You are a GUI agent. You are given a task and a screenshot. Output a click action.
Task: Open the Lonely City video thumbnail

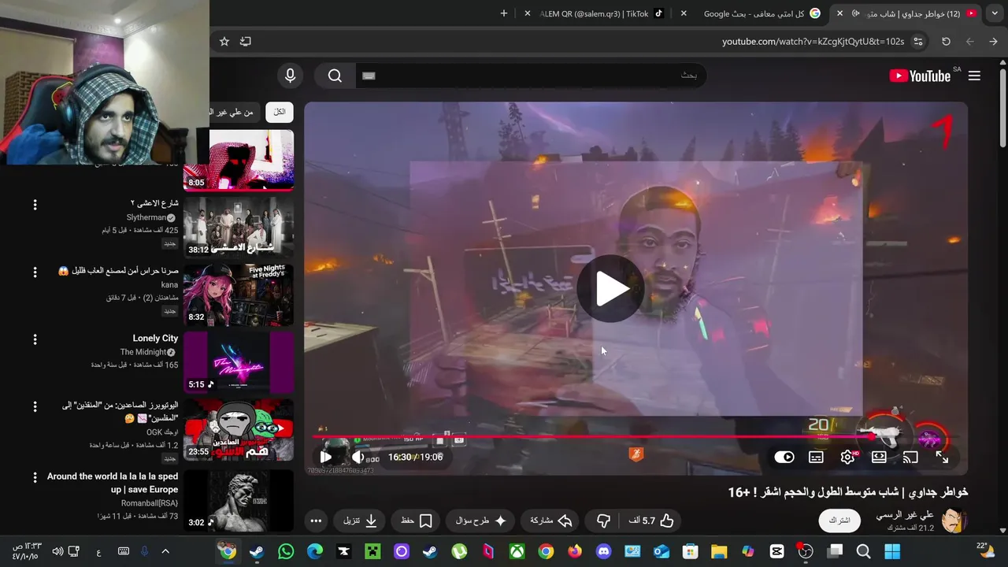pyautogui.click(x=239, y=362)
